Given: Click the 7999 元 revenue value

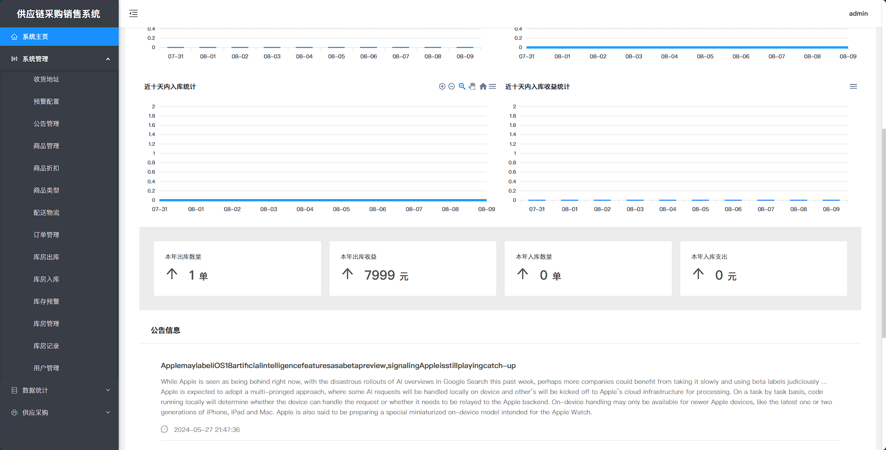Looking at the screenshot, I should coord(386,275).
